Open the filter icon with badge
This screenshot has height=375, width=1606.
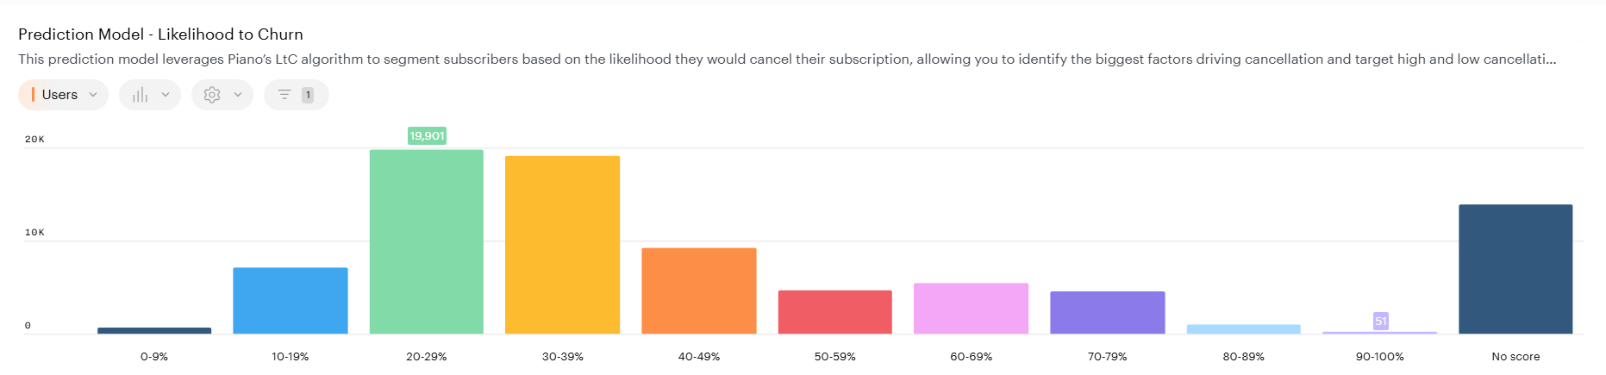[284, 95]
